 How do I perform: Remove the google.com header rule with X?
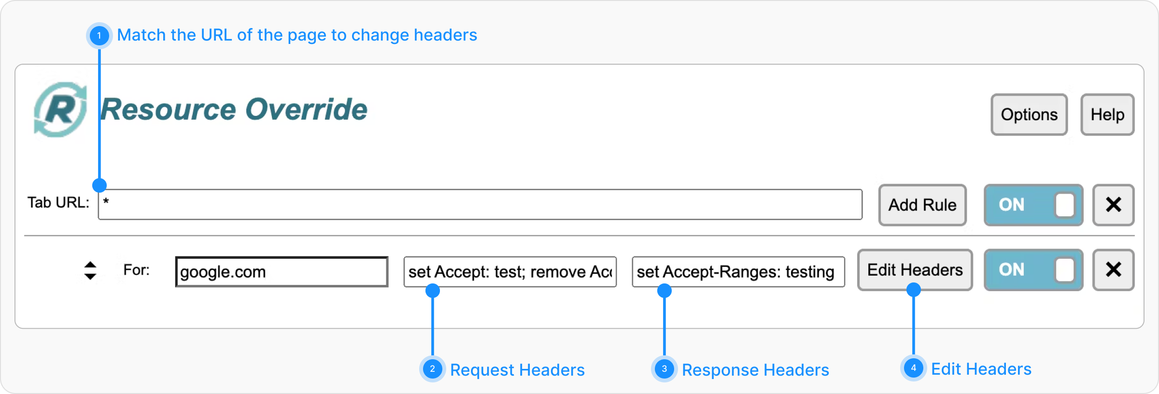pyautogui.click(x=1113, y=269)
